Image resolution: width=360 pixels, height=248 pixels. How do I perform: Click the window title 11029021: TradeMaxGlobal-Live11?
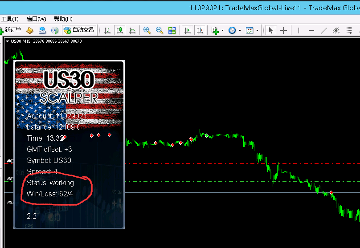245,8
